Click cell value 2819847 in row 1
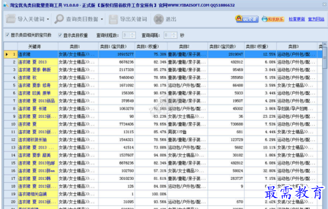 pyautogui.click(x=226, y=54)
